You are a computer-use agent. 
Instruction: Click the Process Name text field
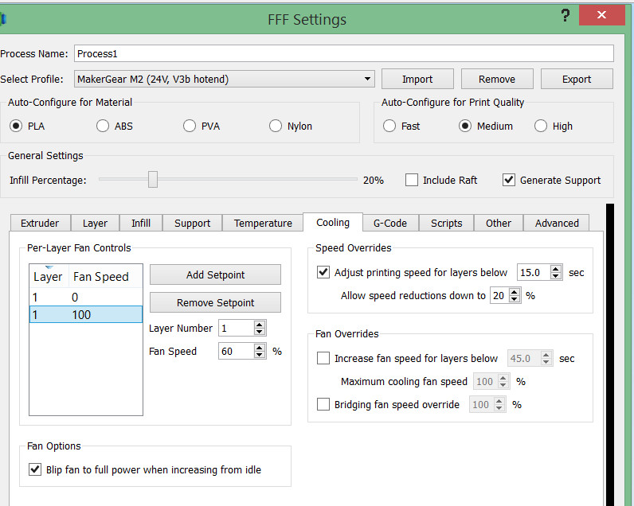coord(344,53)
